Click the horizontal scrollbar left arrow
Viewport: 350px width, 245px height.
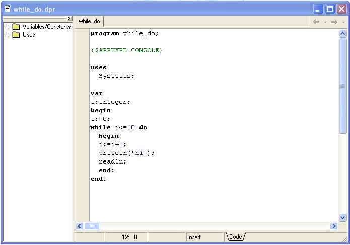coord(80,226)
